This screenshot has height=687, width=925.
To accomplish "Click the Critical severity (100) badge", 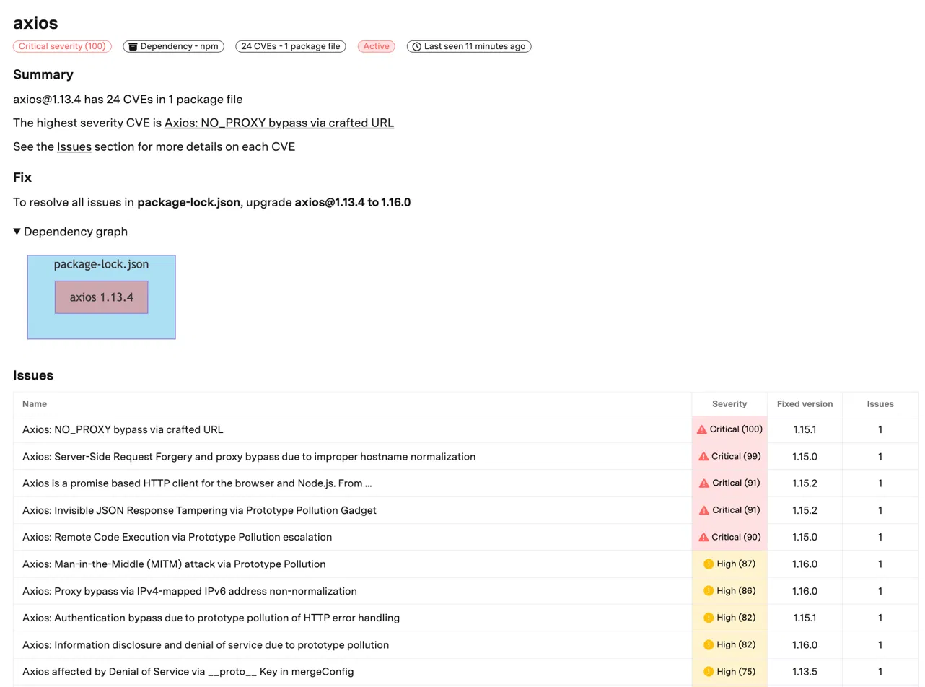I will [62, 46].
